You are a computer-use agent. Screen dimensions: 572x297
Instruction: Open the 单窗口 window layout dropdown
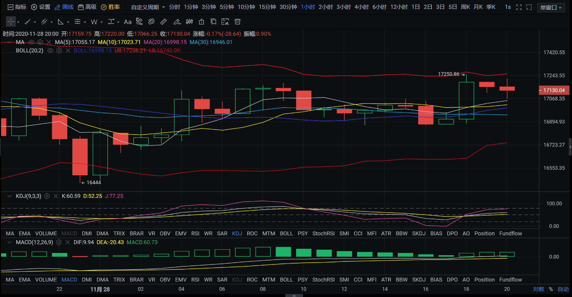(551, 7)
